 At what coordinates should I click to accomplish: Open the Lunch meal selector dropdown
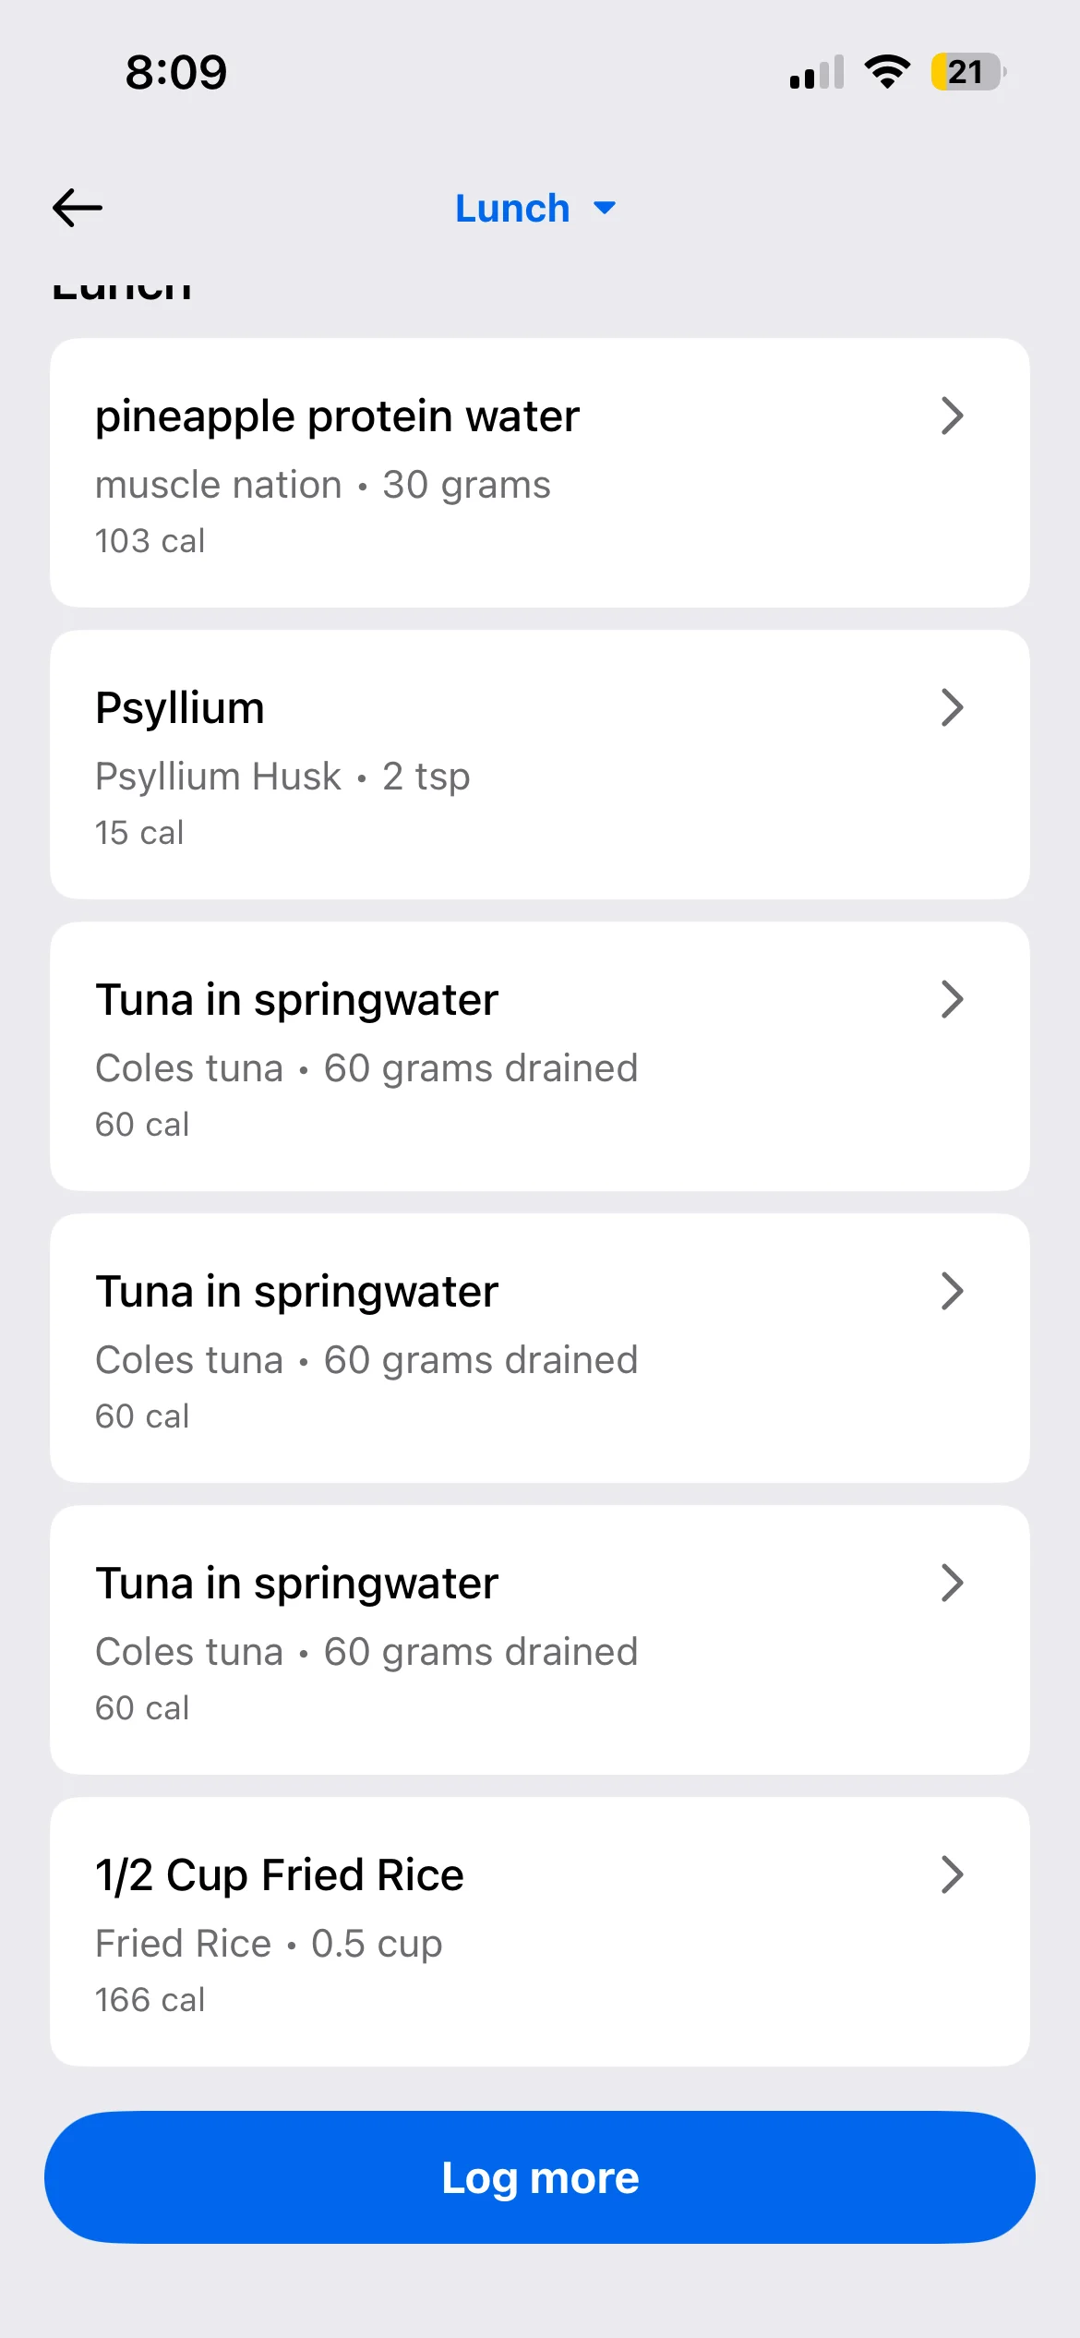pos(513,209)
